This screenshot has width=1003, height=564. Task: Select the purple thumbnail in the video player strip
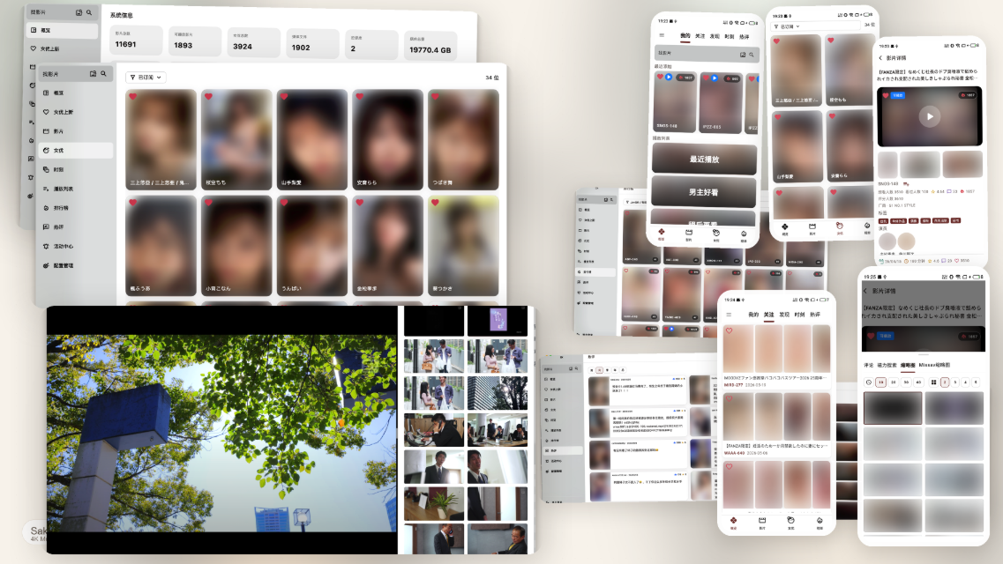[x=498, y=321]
